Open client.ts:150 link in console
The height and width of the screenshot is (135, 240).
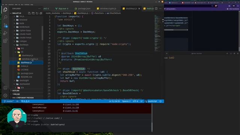72,108
